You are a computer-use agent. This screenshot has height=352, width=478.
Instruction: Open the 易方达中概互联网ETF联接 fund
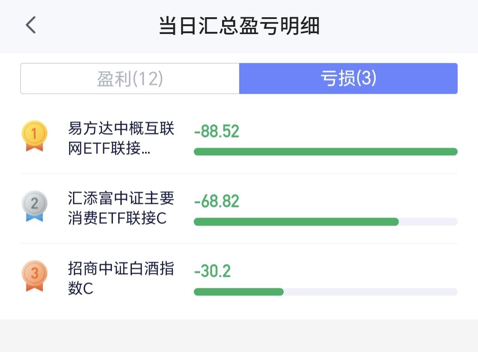(x=121, y=138)
